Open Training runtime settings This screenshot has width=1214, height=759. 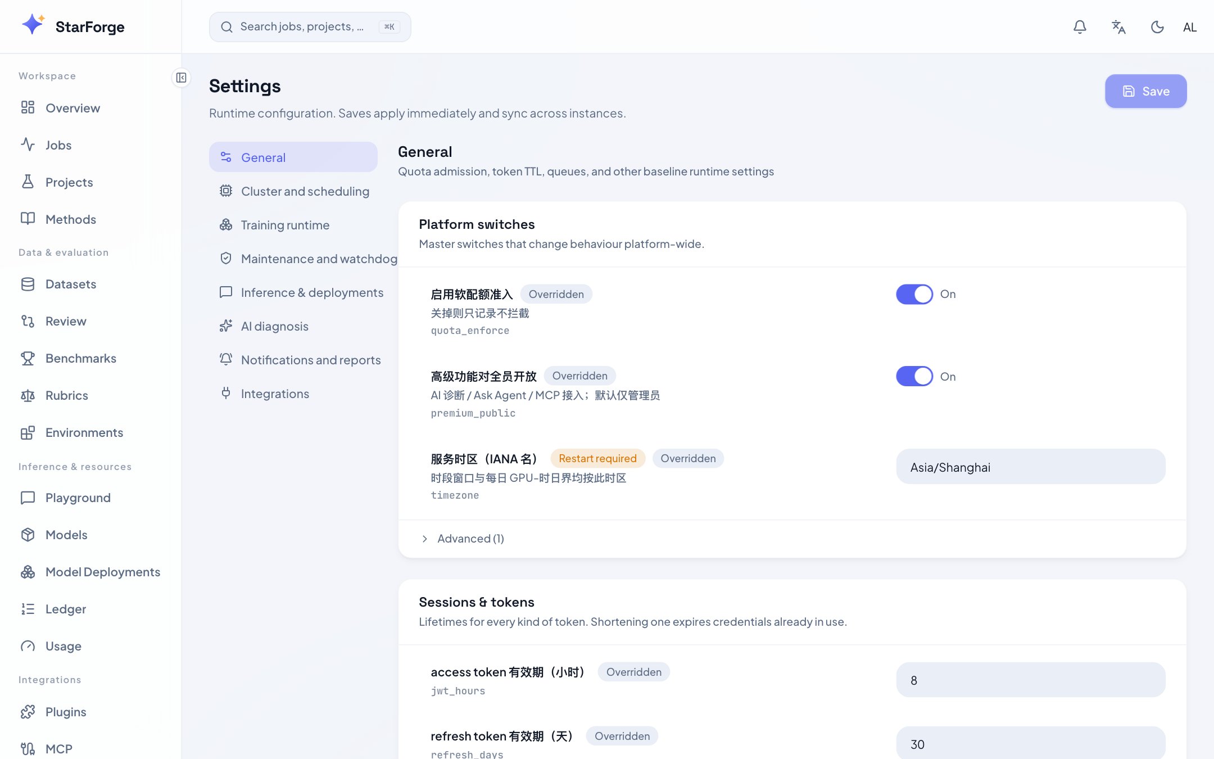pyautogui.click(x=293, y=225)
